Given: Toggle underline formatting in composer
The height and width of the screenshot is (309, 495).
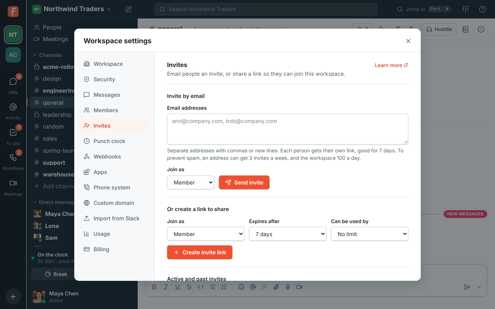Looking at the screenshot, I should [x=178, y=287].
